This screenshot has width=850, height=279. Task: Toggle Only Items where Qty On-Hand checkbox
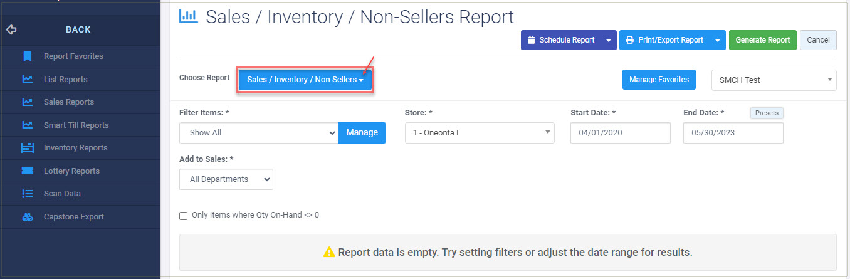pos(184,216)
